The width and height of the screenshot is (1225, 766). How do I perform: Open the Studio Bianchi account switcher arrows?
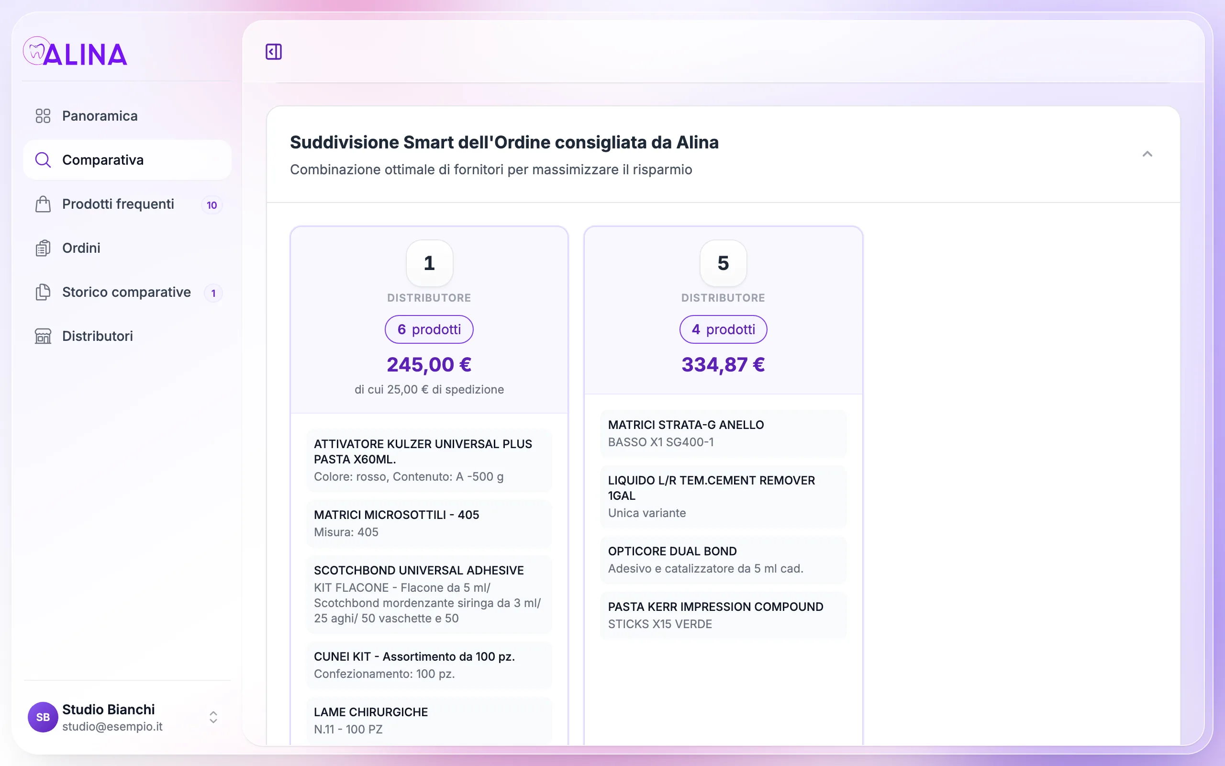tap(213, 717)
